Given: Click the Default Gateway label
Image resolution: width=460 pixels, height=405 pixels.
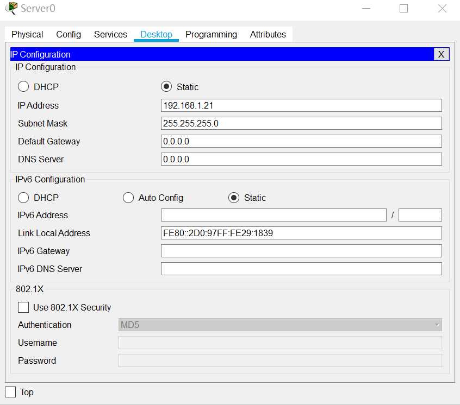Looking at the screenshot, I should [x=49, y=142].
